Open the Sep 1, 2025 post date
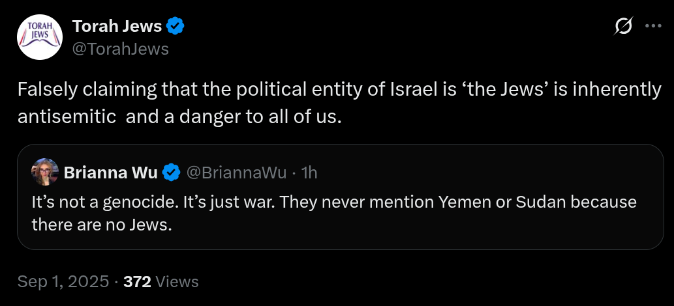This screenshot has width=674, height=306. [x=63, y=281]
